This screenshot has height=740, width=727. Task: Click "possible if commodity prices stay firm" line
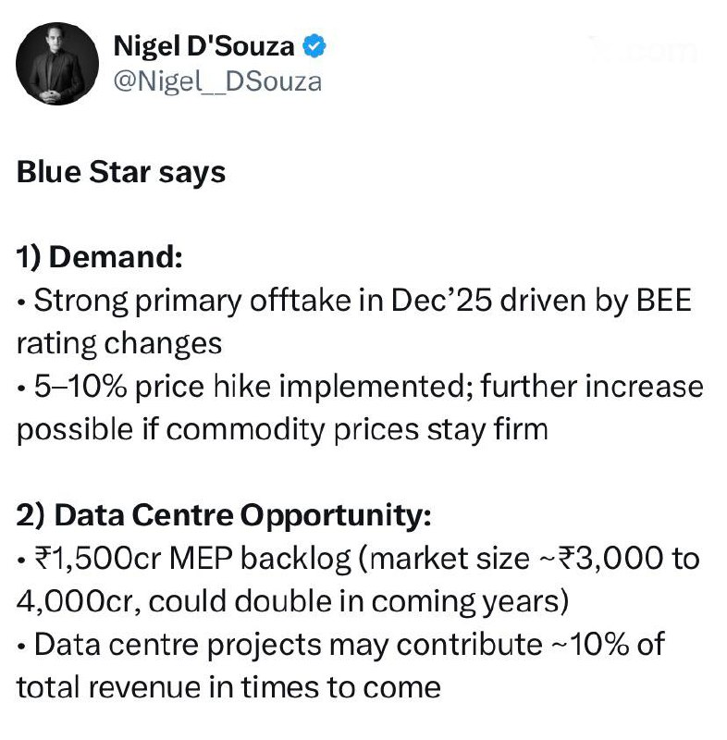[282, 428]
